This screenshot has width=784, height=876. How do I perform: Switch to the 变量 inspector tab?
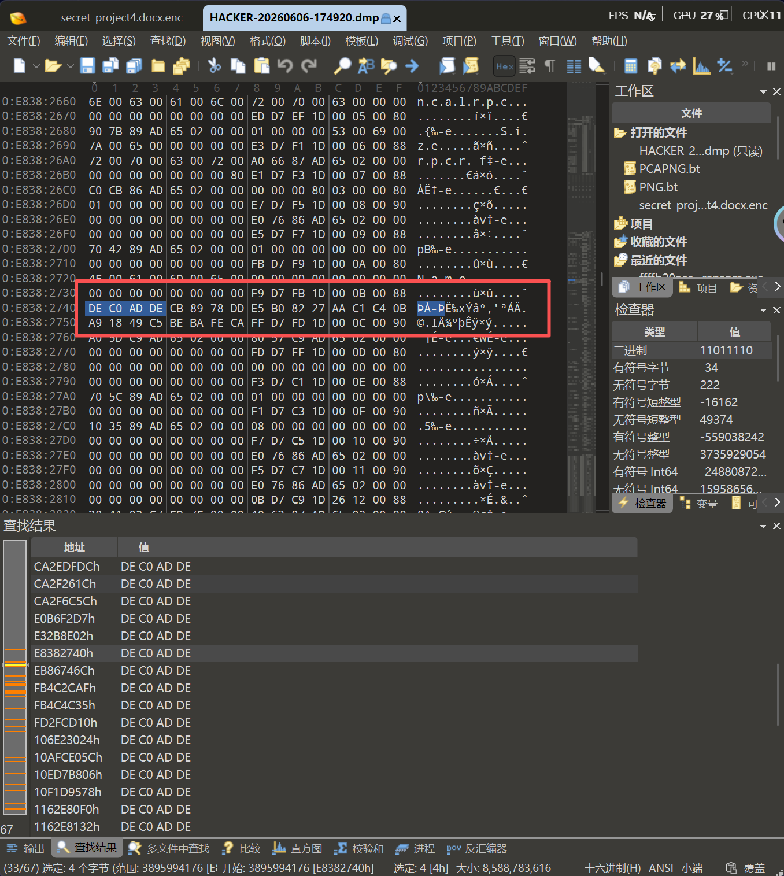point(700,504)
